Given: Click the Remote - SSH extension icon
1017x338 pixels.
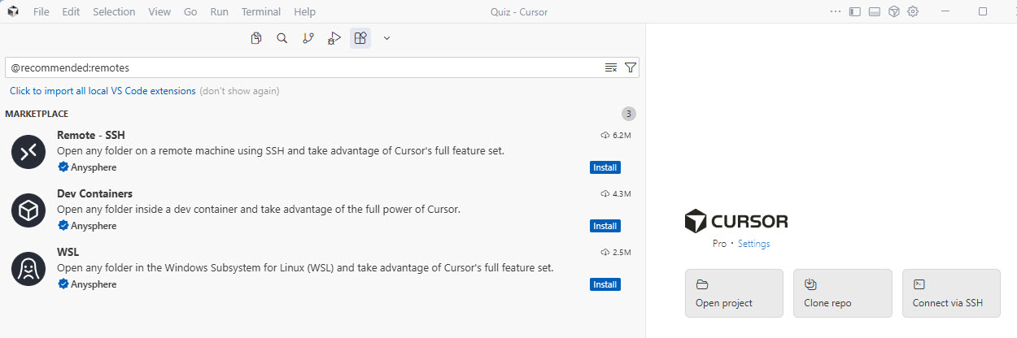Looking at the screenshot, I should tap(28, 152).
